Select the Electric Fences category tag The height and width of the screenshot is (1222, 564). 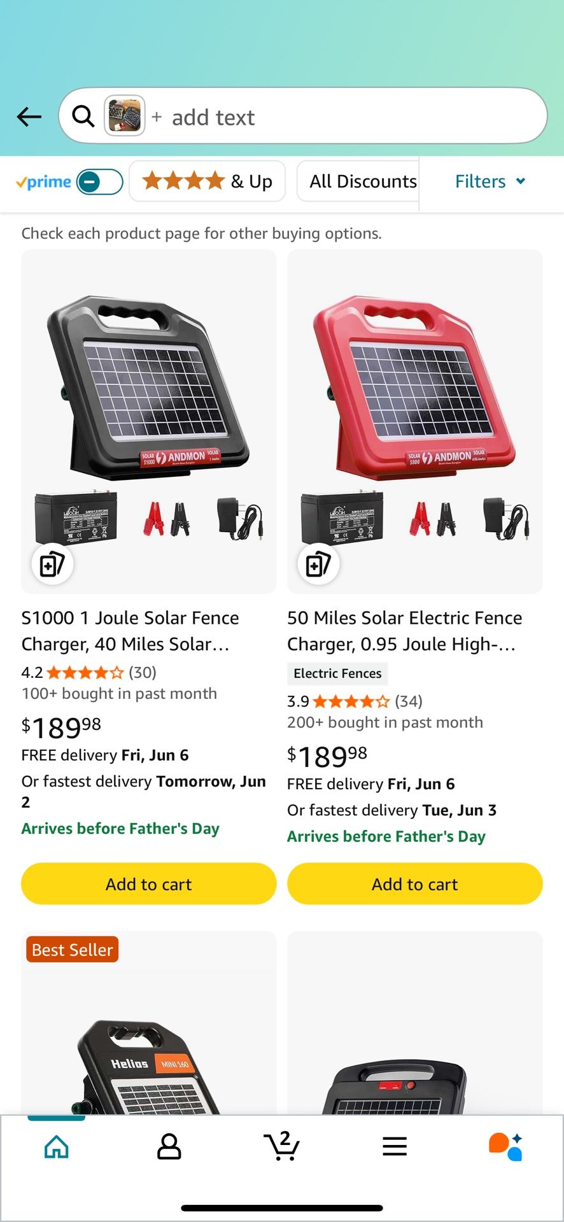click(x=337, y=673)
